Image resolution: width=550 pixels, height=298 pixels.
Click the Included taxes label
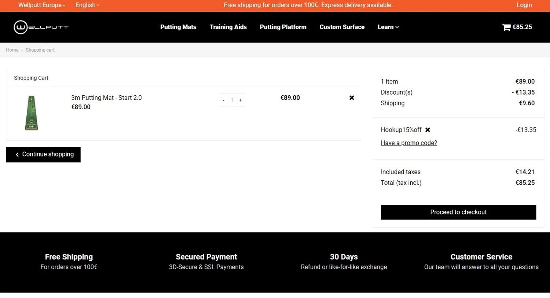(400, 172)
